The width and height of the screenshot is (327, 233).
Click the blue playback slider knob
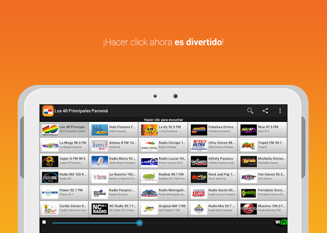point(140,223)
